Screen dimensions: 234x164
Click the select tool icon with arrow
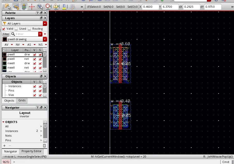coord(7,7)
